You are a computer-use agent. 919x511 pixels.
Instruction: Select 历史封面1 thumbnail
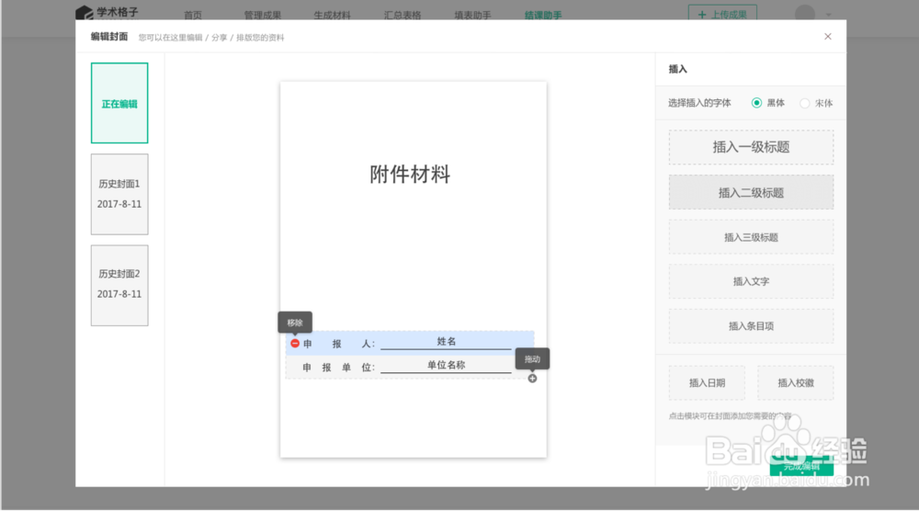tap(119, 195)
